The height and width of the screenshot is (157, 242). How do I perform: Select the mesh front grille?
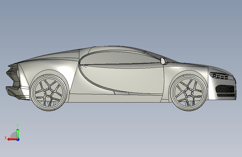point(225,89)
